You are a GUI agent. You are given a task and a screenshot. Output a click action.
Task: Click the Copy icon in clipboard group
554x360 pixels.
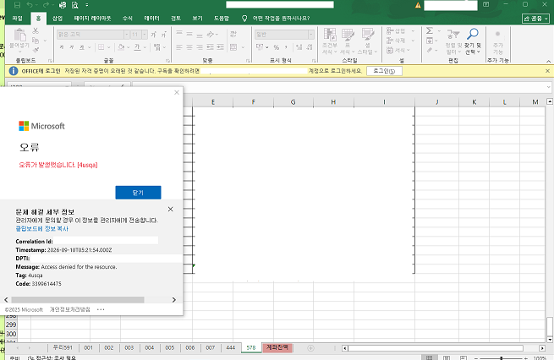(x=36, y=41)
